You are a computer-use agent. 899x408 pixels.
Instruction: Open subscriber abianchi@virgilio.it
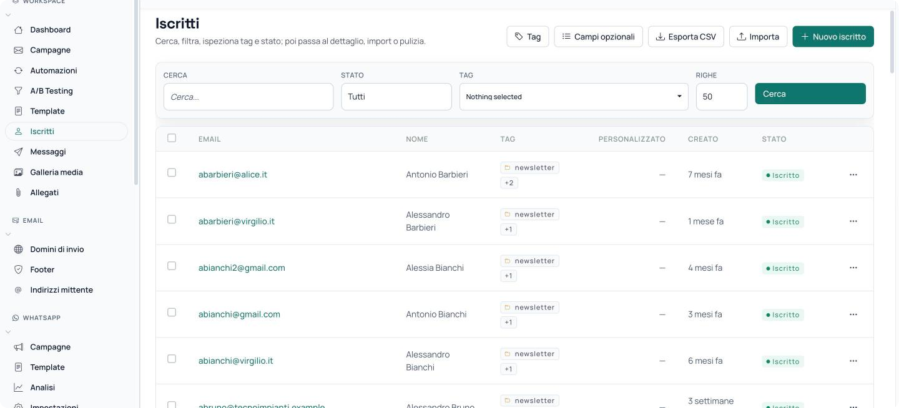pyautogui.click(x=236, y=361)
